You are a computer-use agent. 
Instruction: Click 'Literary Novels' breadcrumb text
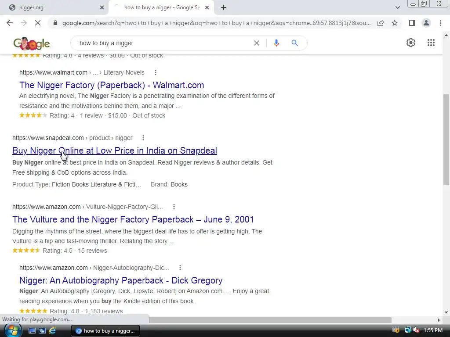click(123, 72)
